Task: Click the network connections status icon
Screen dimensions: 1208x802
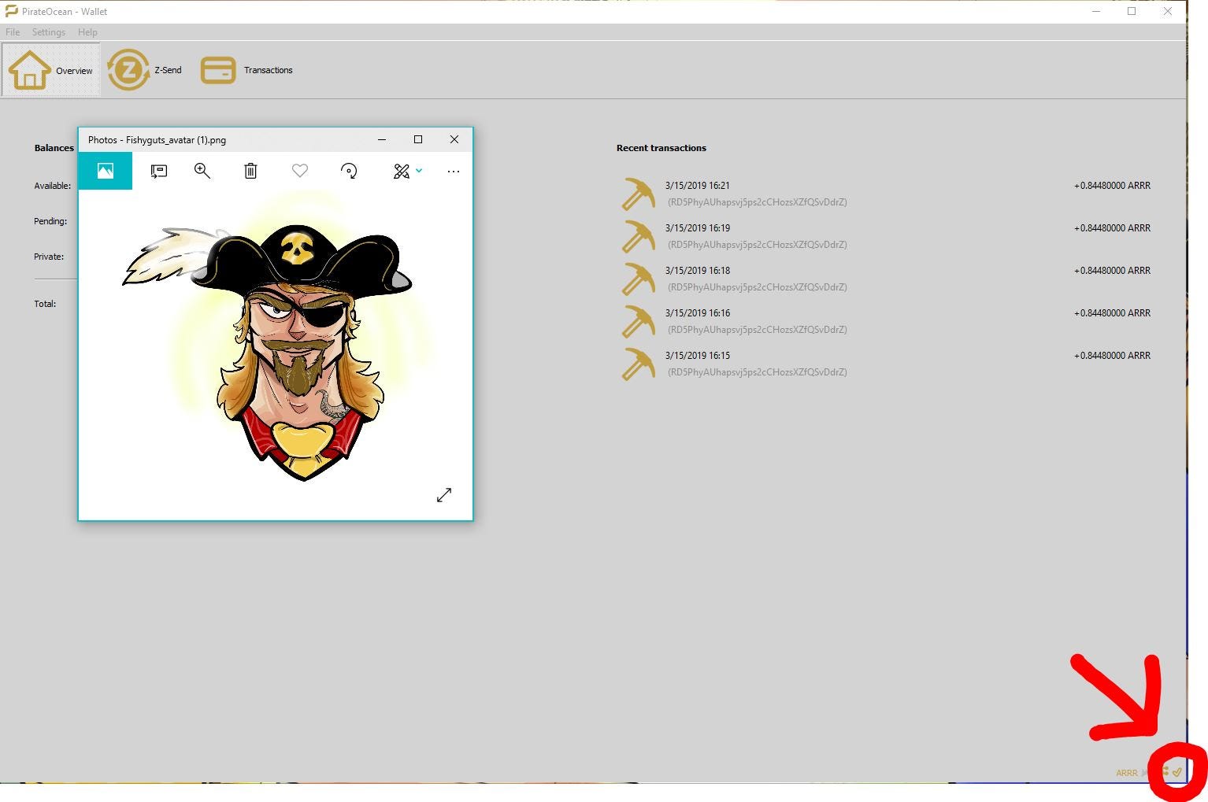Action: click(1165, 772)
